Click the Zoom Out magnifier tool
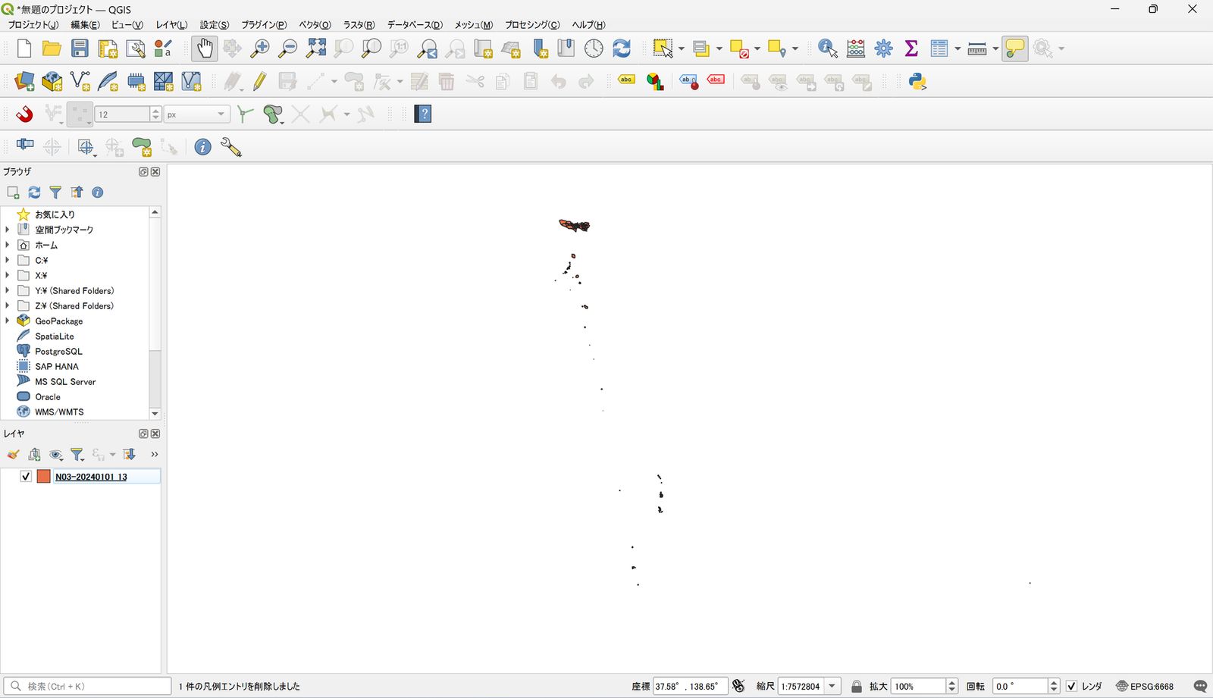1213x698 pixels. (288, 49)
